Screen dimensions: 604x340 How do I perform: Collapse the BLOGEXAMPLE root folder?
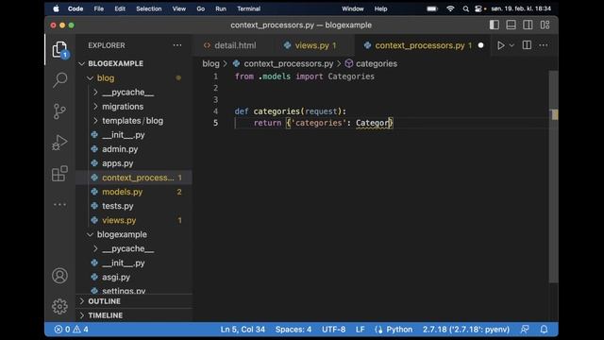[x=81, y=63]
